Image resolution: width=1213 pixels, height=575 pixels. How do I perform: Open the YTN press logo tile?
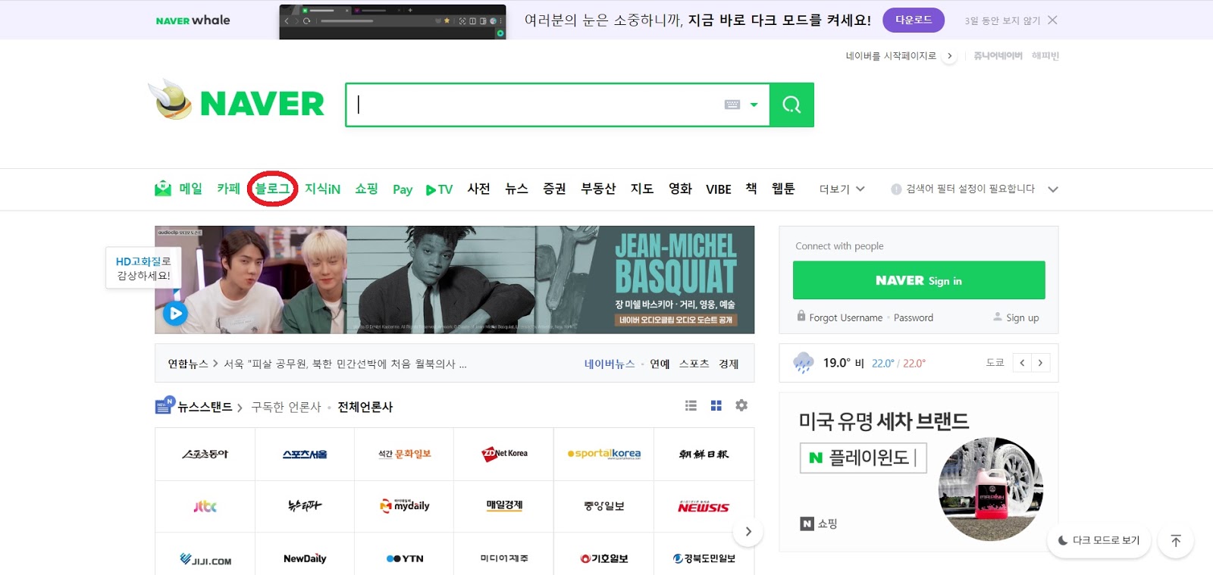click(x=404, y=558)
